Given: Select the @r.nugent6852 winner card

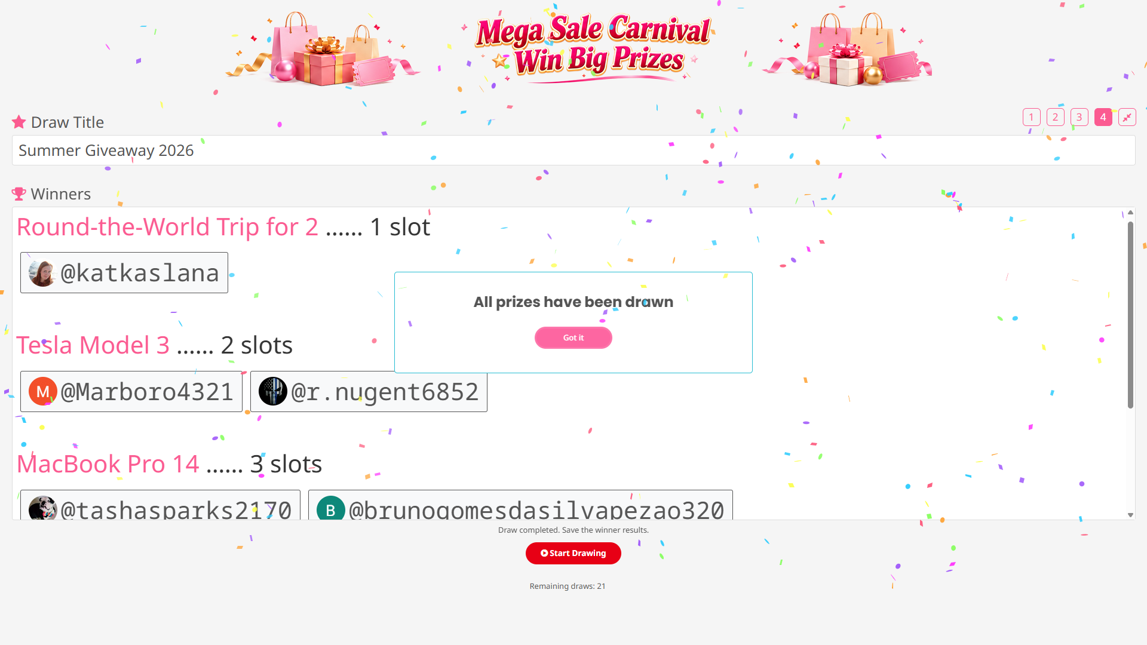Looking at the screenshot, I should [x=369, y=392].
